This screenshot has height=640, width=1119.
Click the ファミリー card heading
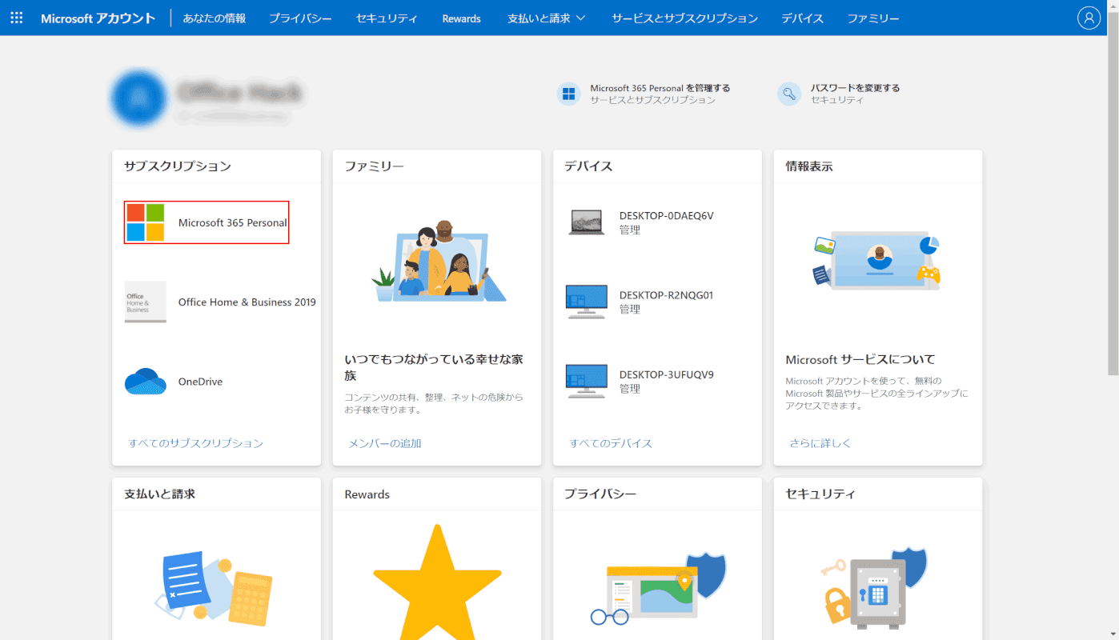coord(375,166)
